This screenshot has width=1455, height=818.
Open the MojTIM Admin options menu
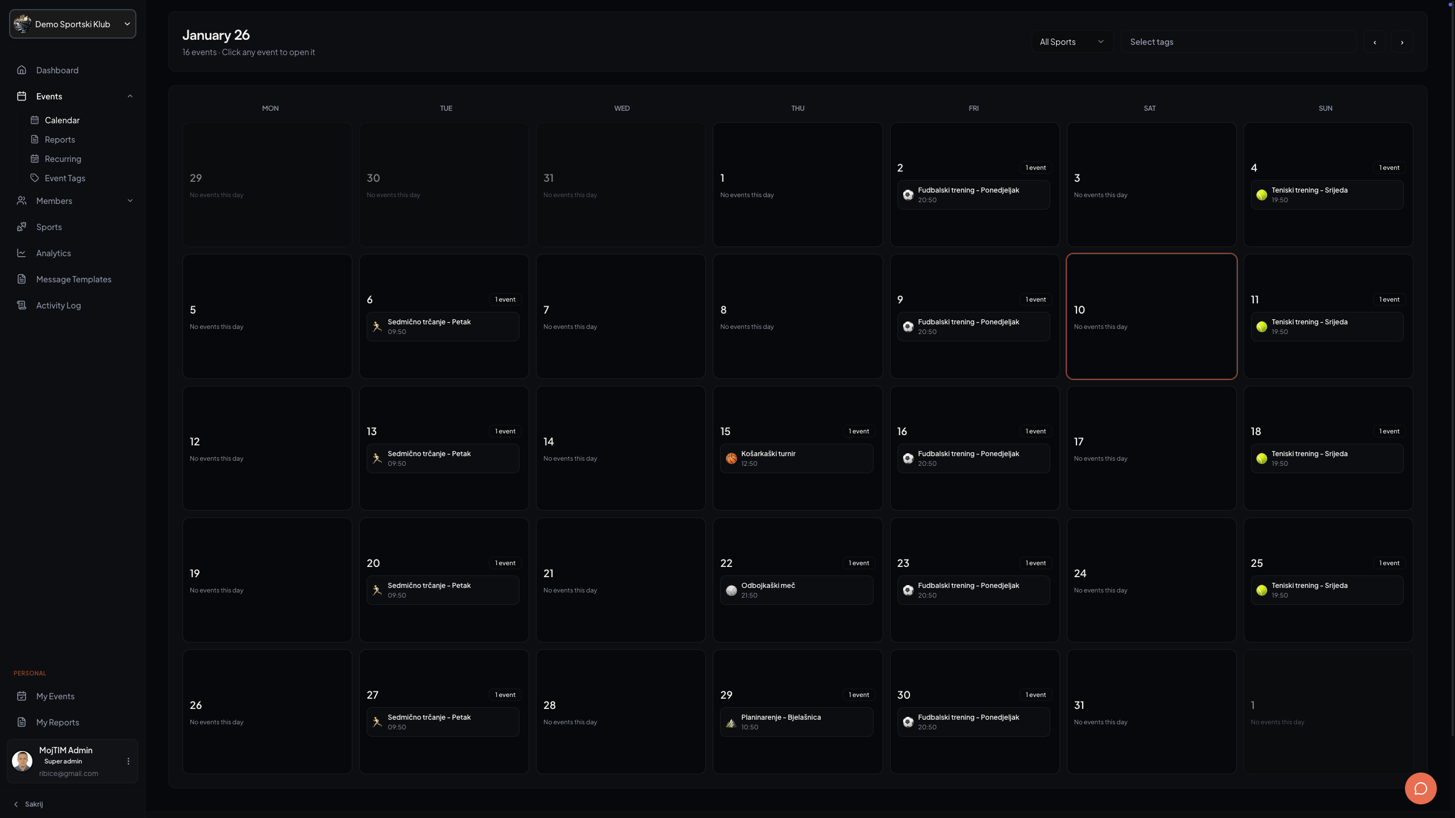[128, 761]
